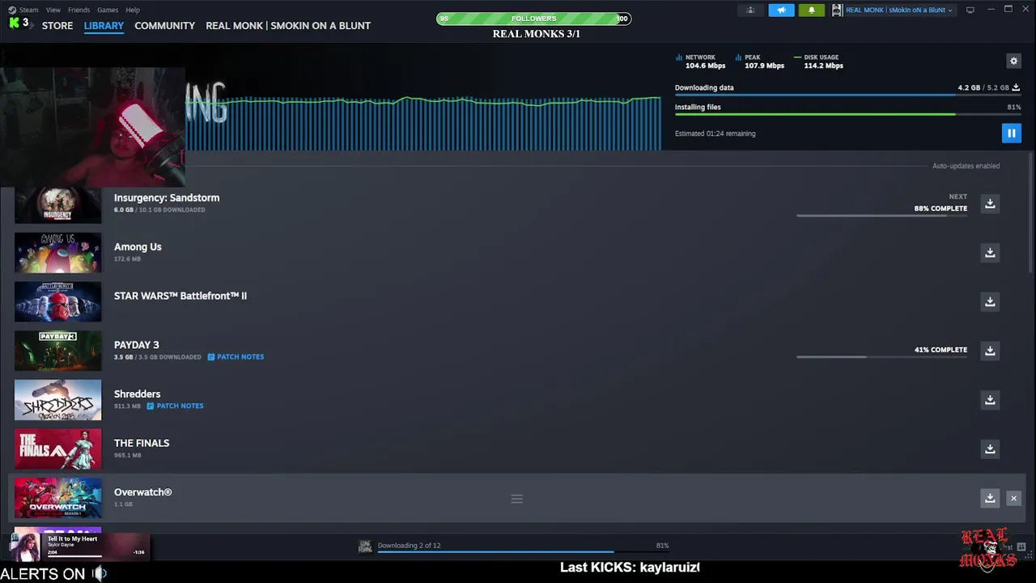
Task: Start download for Shredders
Action: 989,399
